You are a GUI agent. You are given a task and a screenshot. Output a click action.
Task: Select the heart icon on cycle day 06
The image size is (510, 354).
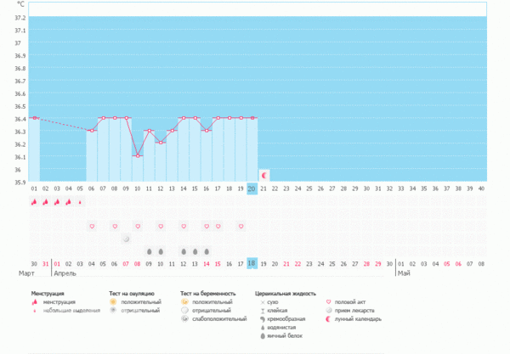(x=92, y=227)
